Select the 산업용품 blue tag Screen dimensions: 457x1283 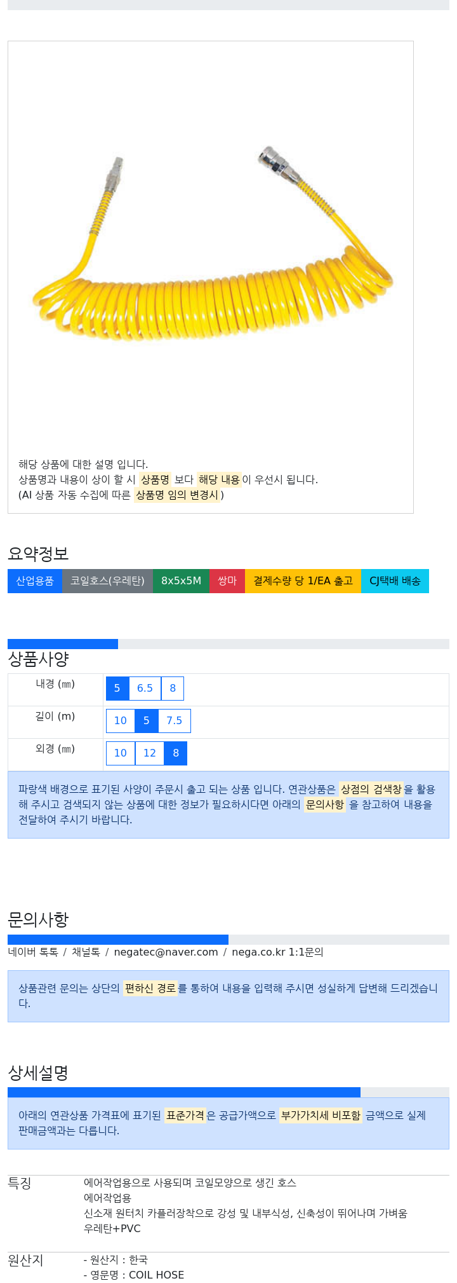pyautogui.click(x=35, y=581)
